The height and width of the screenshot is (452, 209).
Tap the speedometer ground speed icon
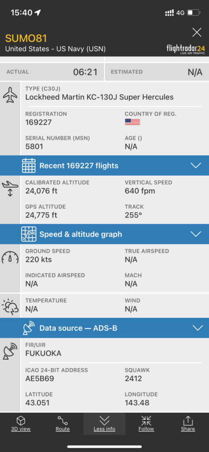tap(10, 257)
